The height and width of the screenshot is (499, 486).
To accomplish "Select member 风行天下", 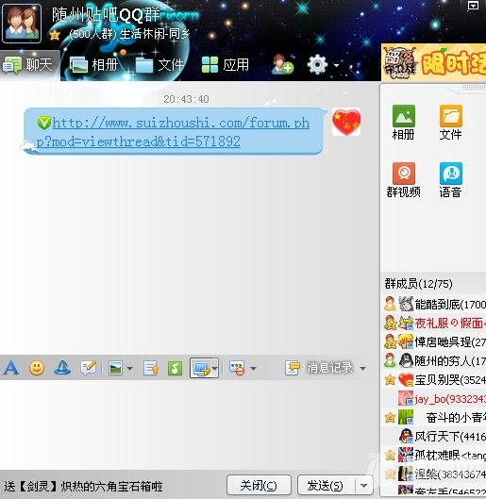I will 434,436.
